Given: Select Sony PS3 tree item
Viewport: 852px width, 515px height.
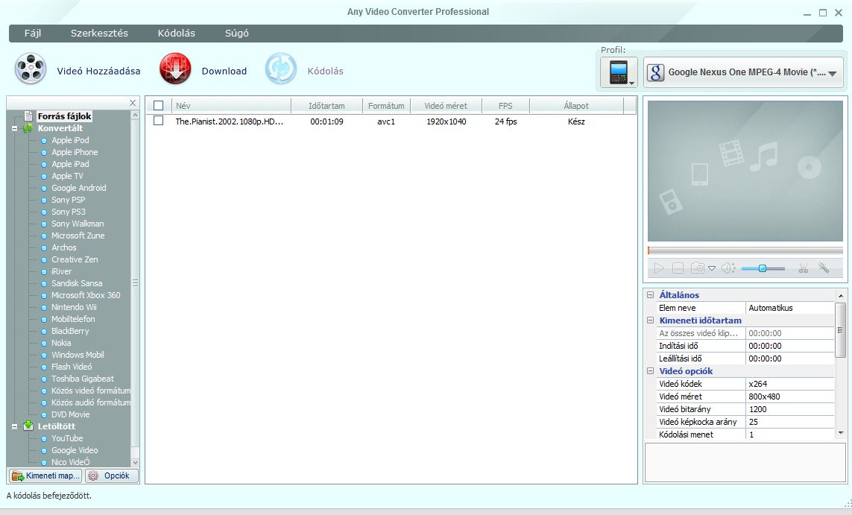Looking at the screenshot, I should [x=69, y=212].
